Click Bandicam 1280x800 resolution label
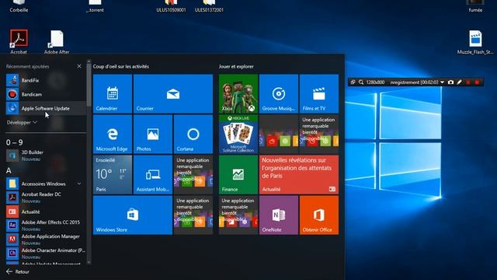 click(x=375, y=82)
